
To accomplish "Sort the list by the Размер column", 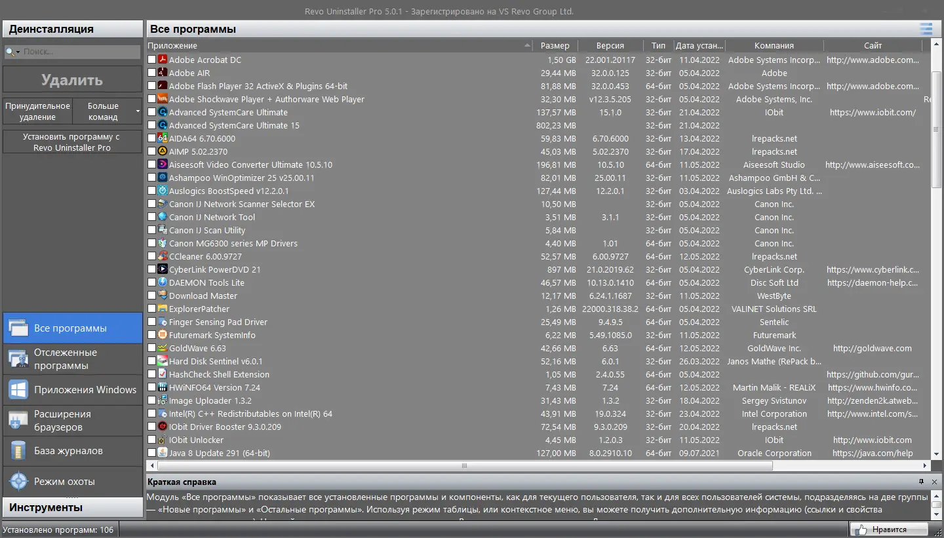I will pos(555,46).
